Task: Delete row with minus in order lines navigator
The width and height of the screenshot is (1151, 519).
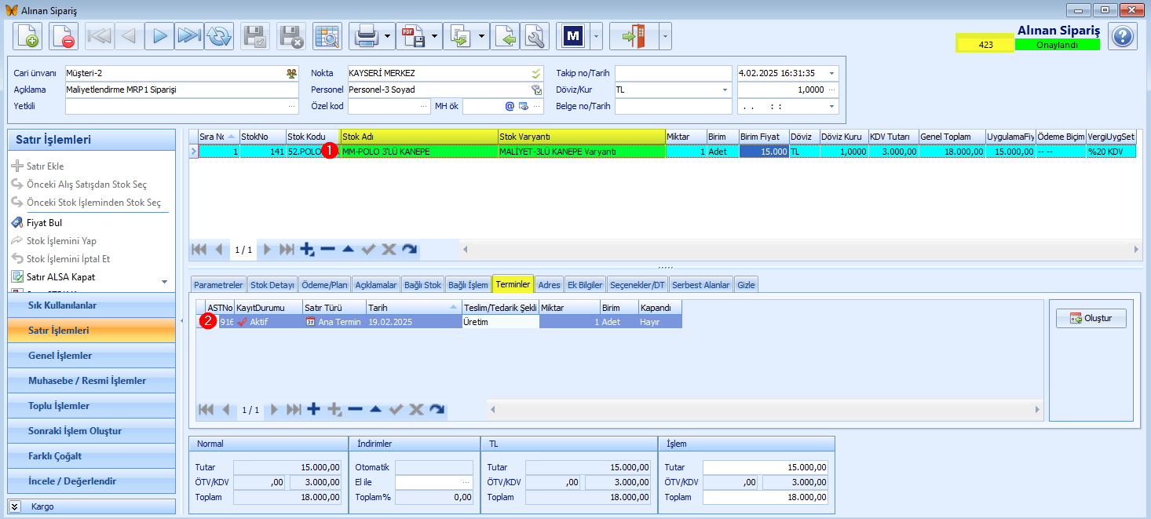Action: (x=328, y=249)
